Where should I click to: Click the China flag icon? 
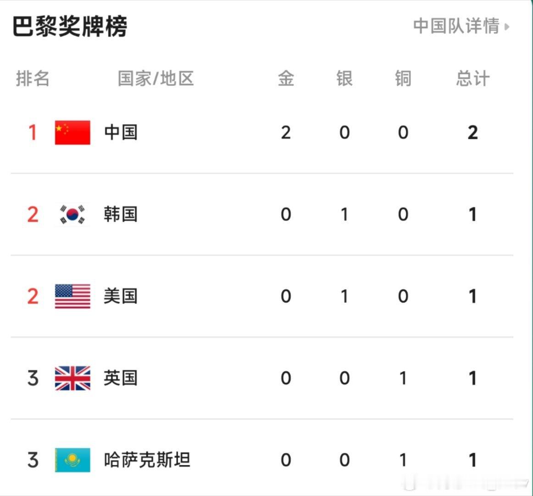pyautogui.click(x=72, y=132)
